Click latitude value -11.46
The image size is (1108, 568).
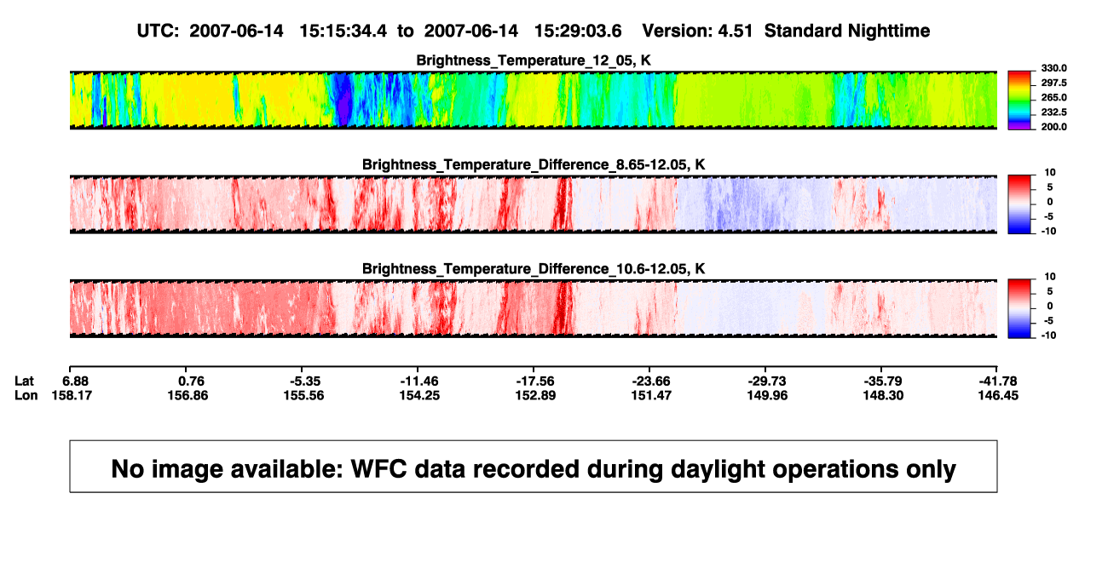(419, 381)
